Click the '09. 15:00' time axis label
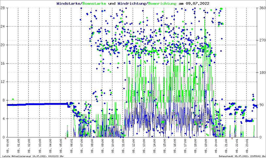The width and height of the screenshot is (266, 158). 165,147
